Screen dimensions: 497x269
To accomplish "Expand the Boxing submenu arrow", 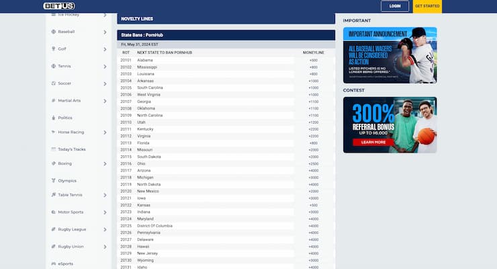I will [x=105, y=163].
